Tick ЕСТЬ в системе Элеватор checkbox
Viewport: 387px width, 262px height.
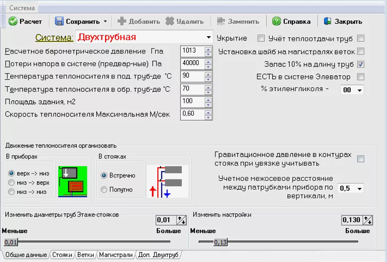tap(361, 77)
